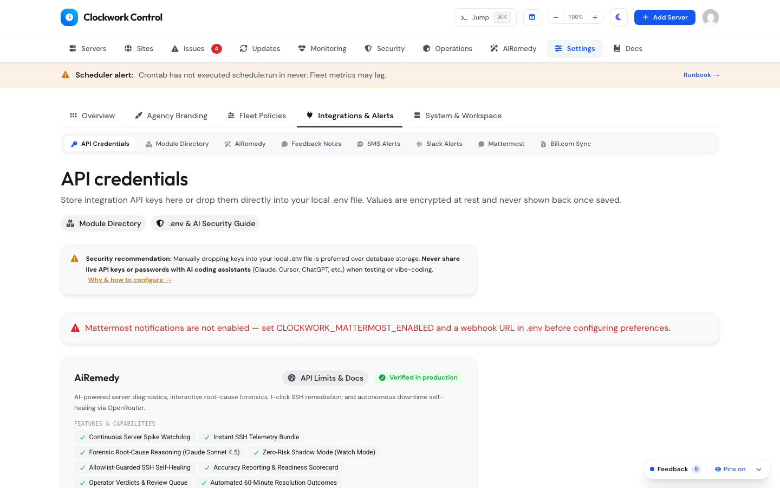Open the SMS Alerts sub-tab
The height and width of the screenshot is (488, 780).
point(379,144)
